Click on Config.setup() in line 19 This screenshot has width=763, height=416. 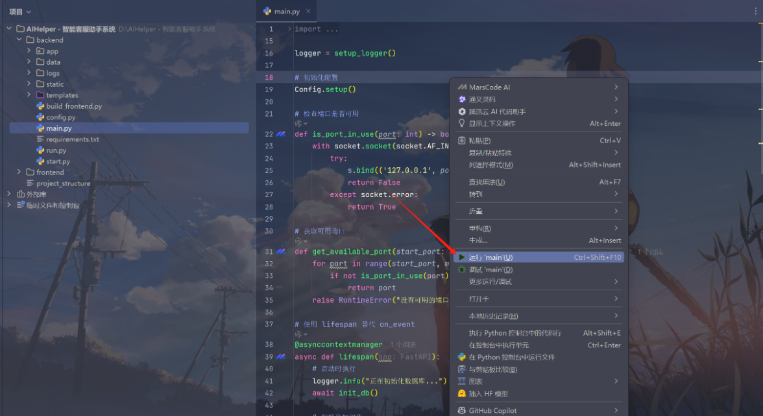pyautogui.click(x=325, y=89)
